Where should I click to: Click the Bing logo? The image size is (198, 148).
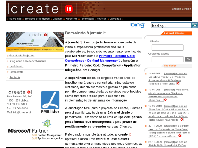(138, 25)
